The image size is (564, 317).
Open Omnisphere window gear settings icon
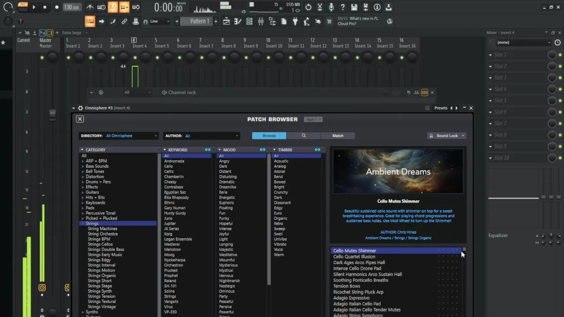(80, 108)
